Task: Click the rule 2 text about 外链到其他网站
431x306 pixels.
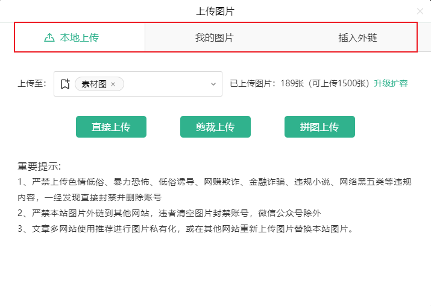Action: [169, 213]
